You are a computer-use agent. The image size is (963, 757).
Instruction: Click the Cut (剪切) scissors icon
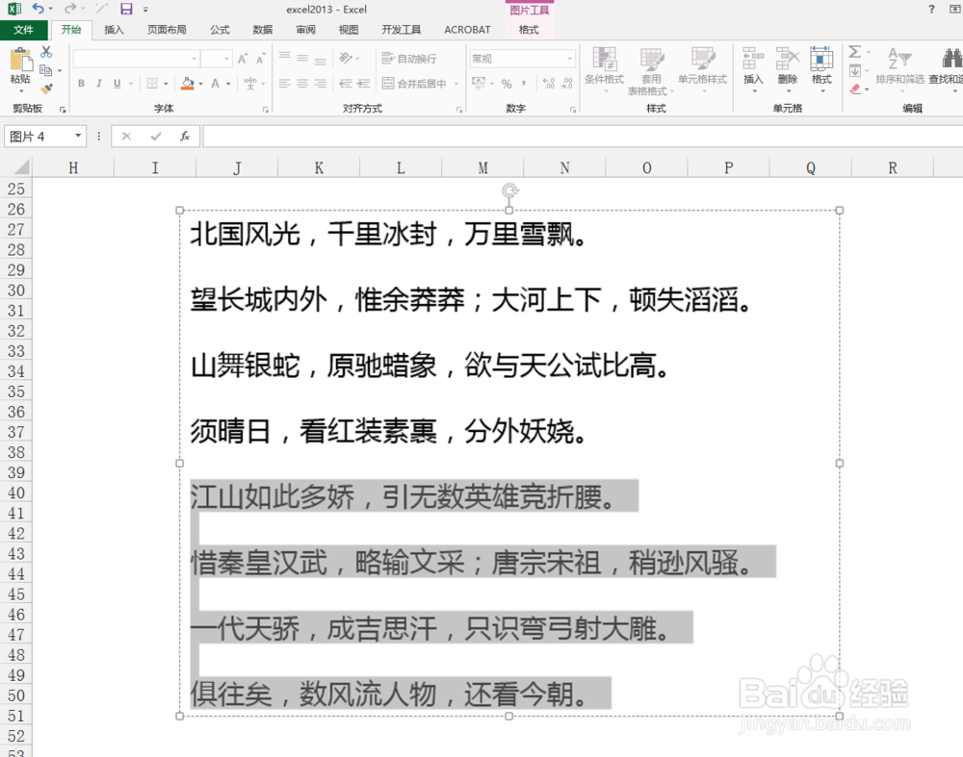pyautogui.click(x=45, y=51)
